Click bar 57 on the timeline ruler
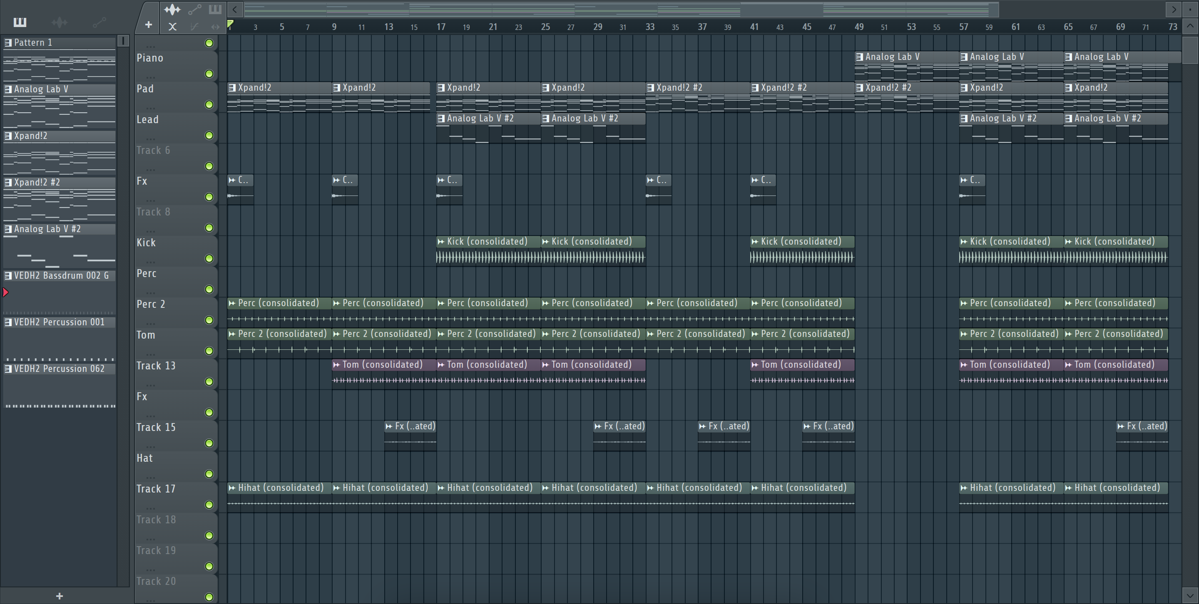Viewport: 1199px width, 604px height. click(963, 27)
